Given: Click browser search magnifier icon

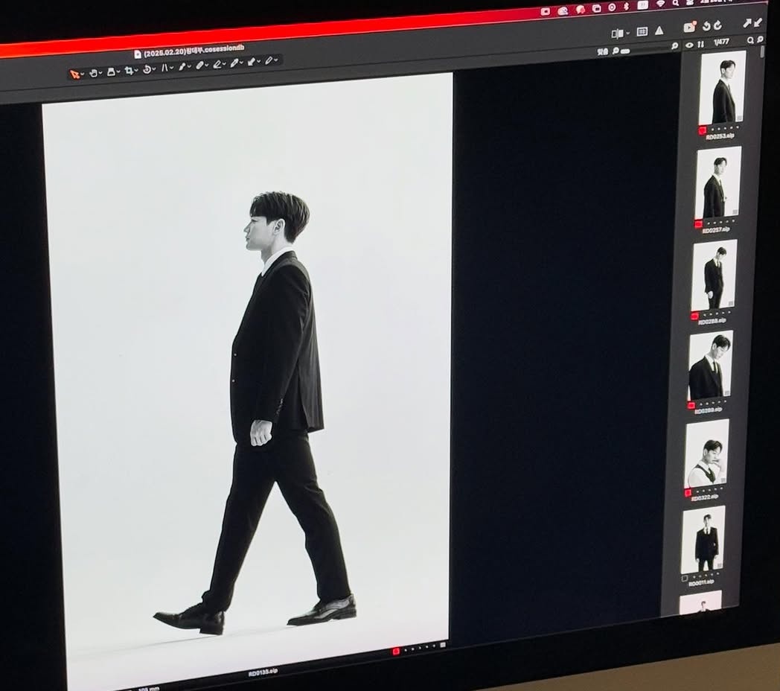Looking at the screenshot, I should 750,40.
